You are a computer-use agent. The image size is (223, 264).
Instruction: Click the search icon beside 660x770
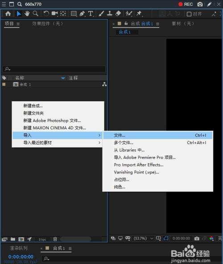coord(20,4)
